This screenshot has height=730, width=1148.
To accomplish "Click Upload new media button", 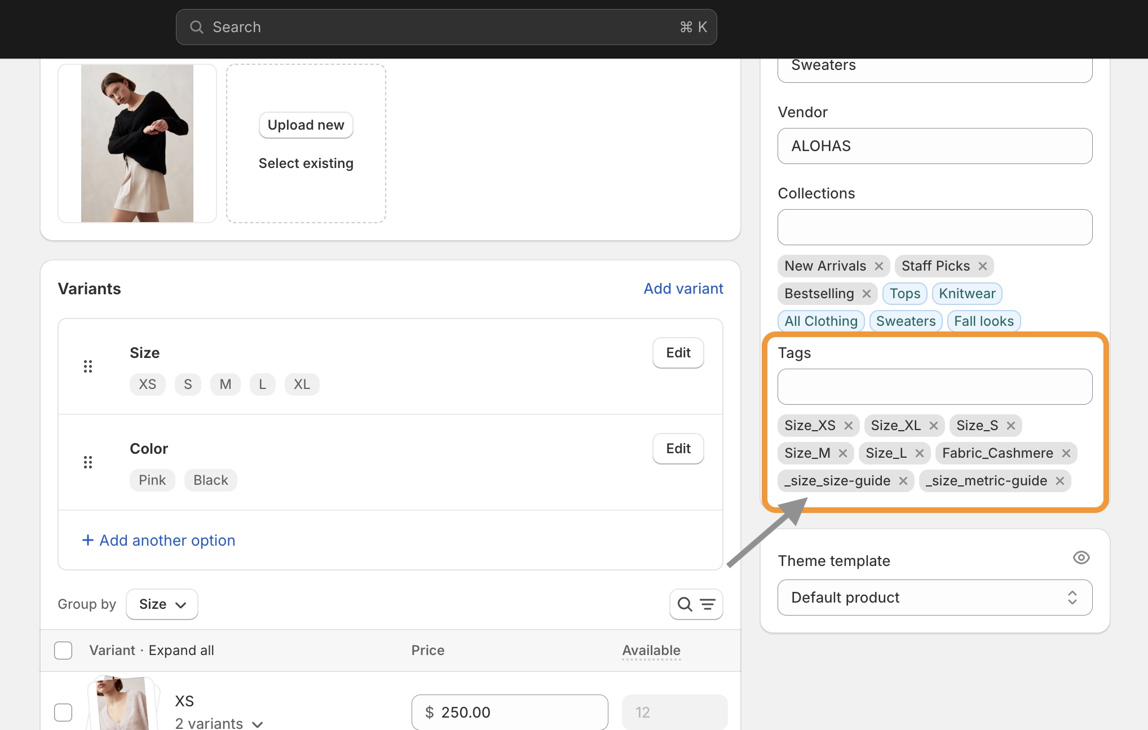I will 306,125.
